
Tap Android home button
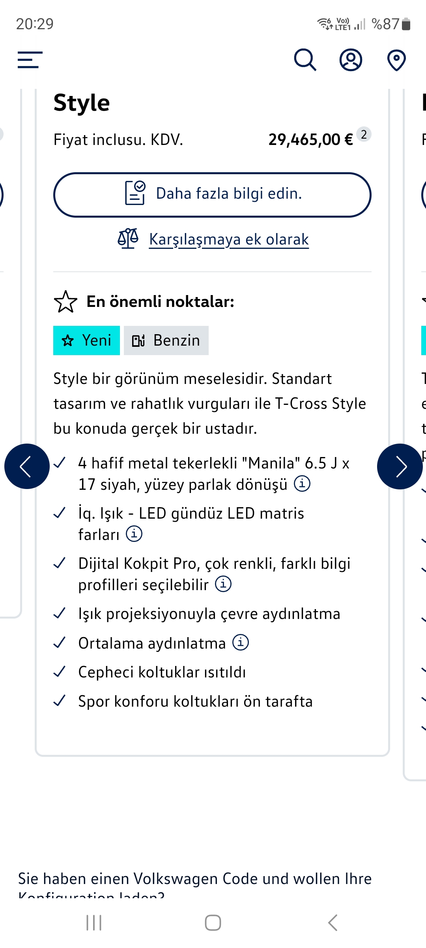(213, 923)
